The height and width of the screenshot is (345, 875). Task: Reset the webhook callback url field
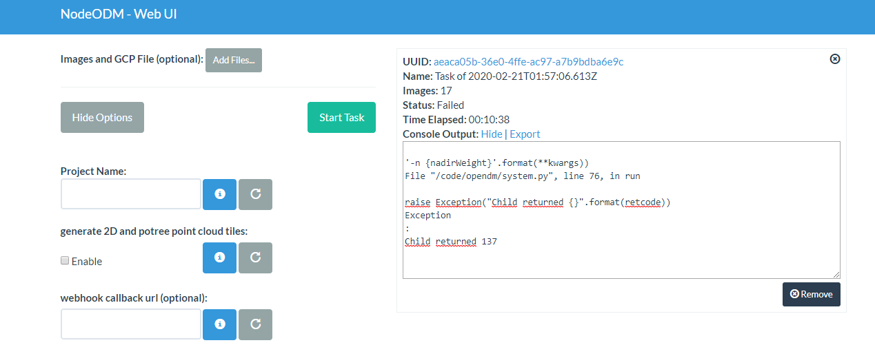(255, 324)
